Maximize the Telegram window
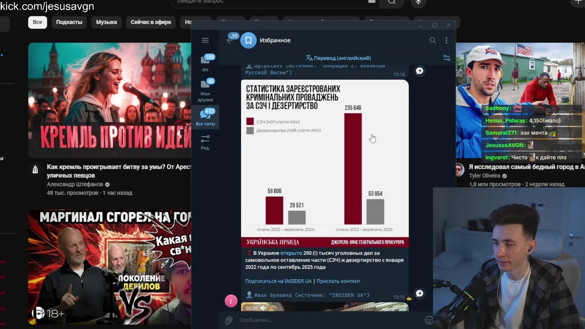Screen dimensions: 585x329 tap(435, 25)
